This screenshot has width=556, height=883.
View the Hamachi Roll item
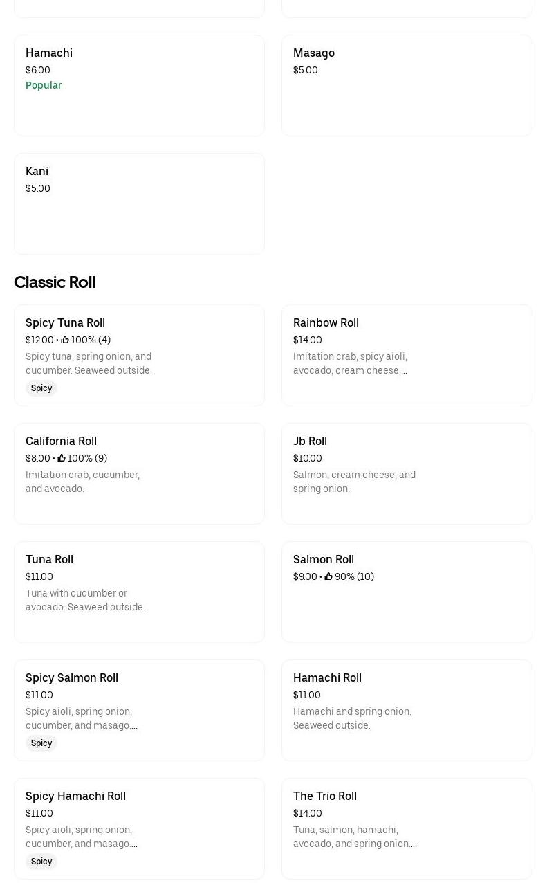coord(327,678)
